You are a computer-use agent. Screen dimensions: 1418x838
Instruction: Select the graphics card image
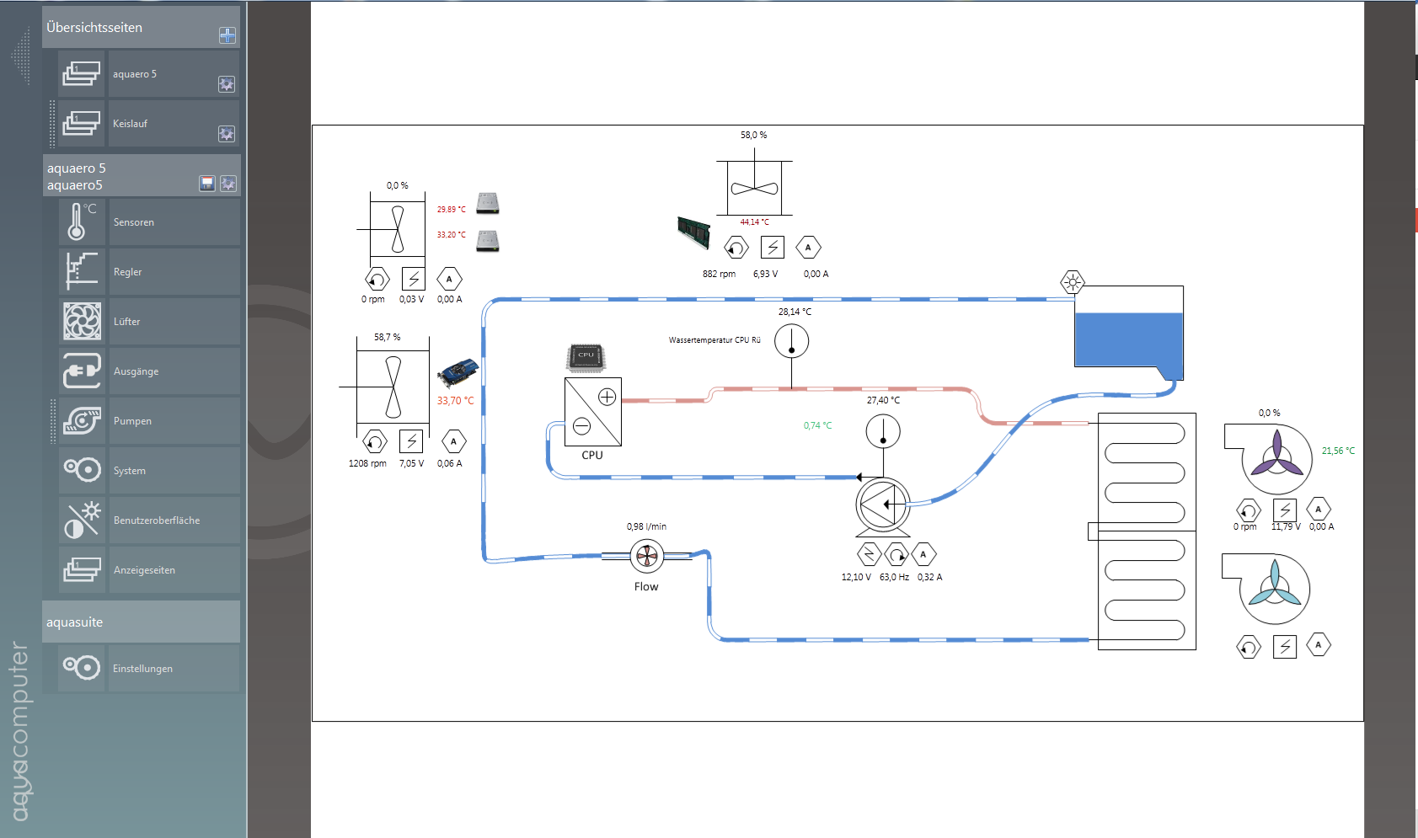click(x=458, y=371)
